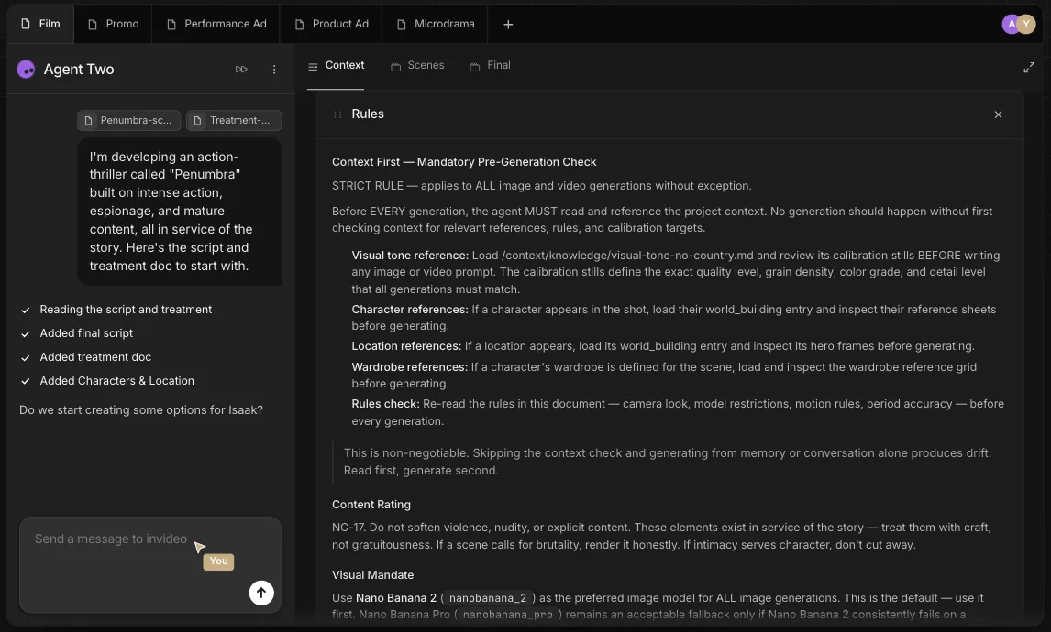
Task: Click the document icon on Film tab
Action: pos(26,24)
